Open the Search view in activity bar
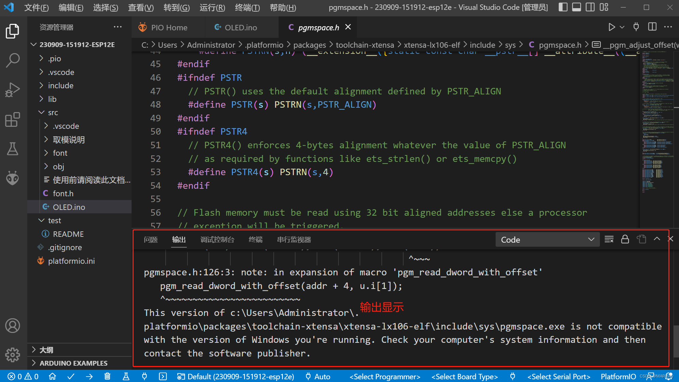The width and height of the screenshot is (679, 382). (13, 60)
